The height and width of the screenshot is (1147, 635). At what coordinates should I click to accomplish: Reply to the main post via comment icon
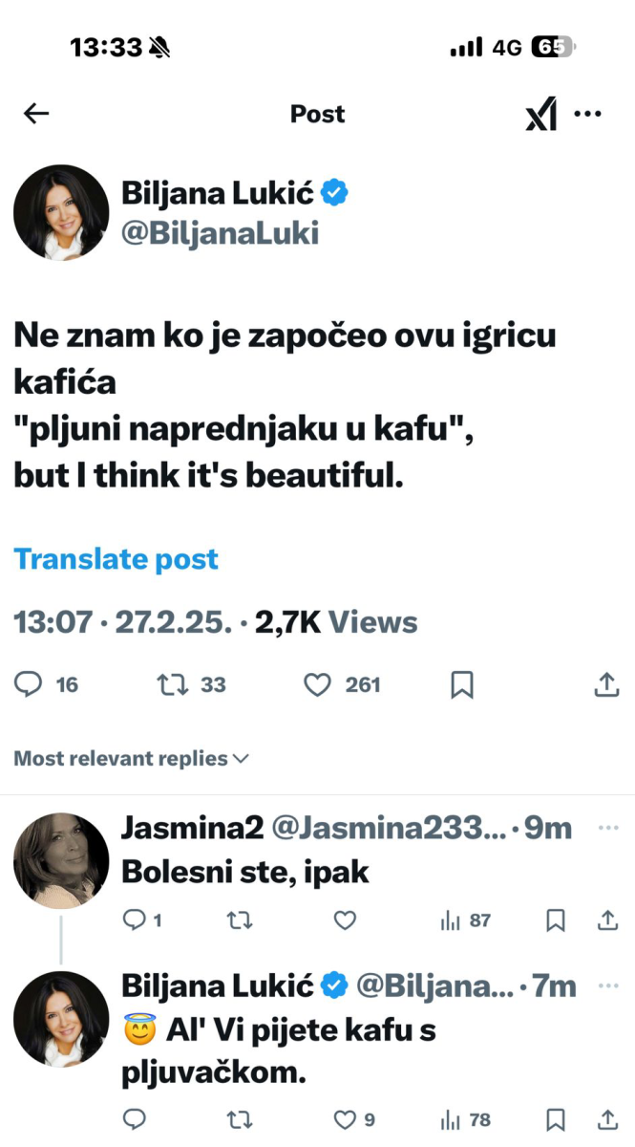pos(31,684)
